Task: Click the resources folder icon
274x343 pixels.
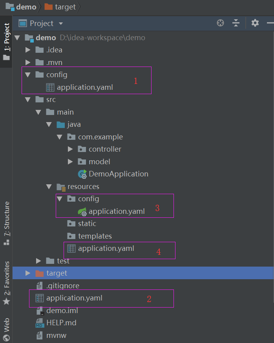Action: pyautogui.click(x=62, y=186)
